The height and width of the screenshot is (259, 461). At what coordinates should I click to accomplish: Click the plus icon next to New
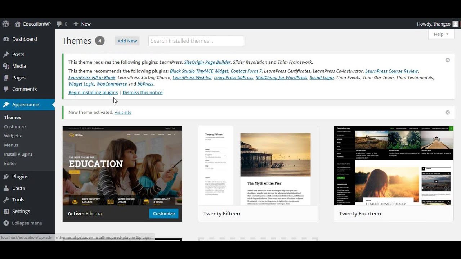coord(76,24)
